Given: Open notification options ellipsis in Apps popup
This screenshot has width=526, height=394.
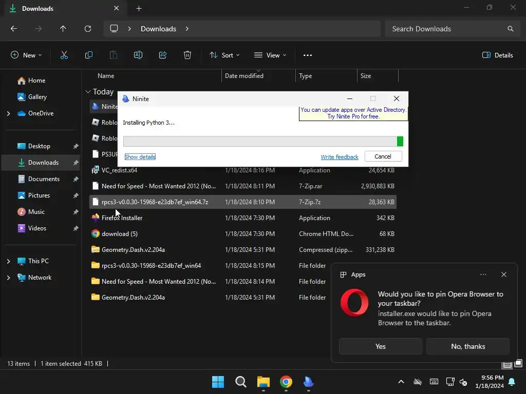Looking at the screenshot, I should 483,274.
